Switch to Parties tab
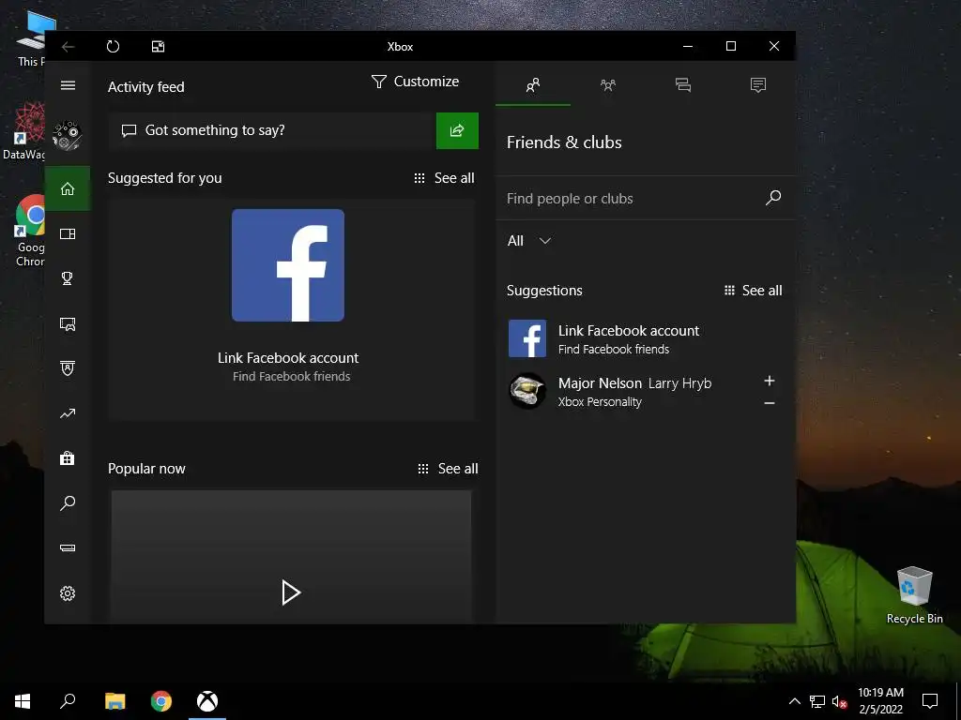Image resolution: width=961 pixels, height=720 pixels. (x=608, y=85)
